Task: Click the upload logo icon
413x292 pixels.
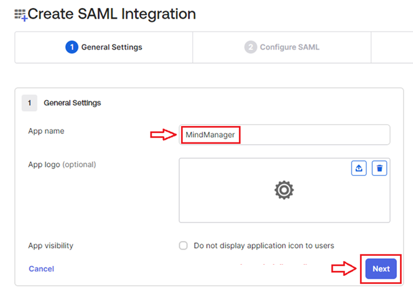Action: (x=359, y=168)
